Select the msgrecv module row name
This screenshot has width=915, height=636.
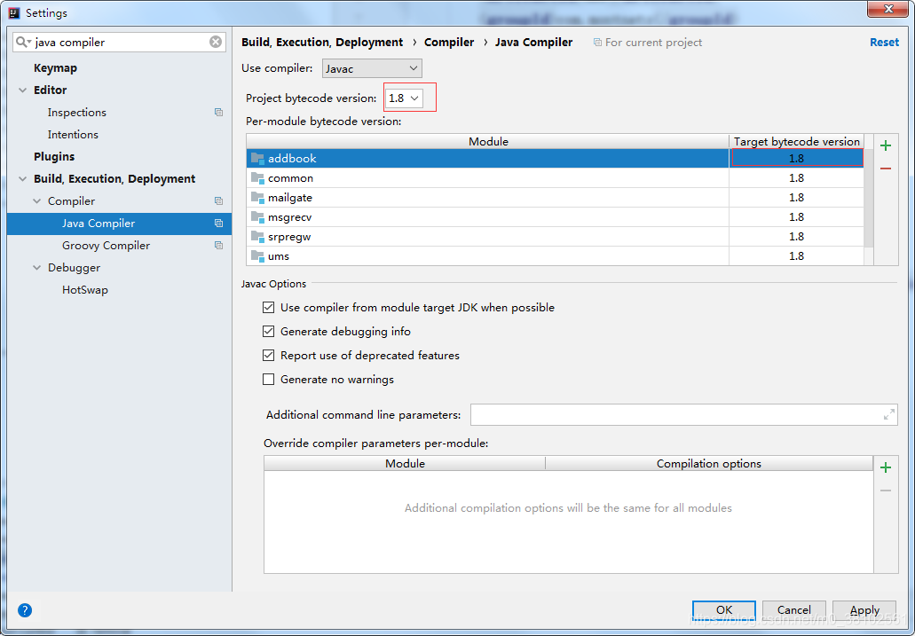[290, 217]
